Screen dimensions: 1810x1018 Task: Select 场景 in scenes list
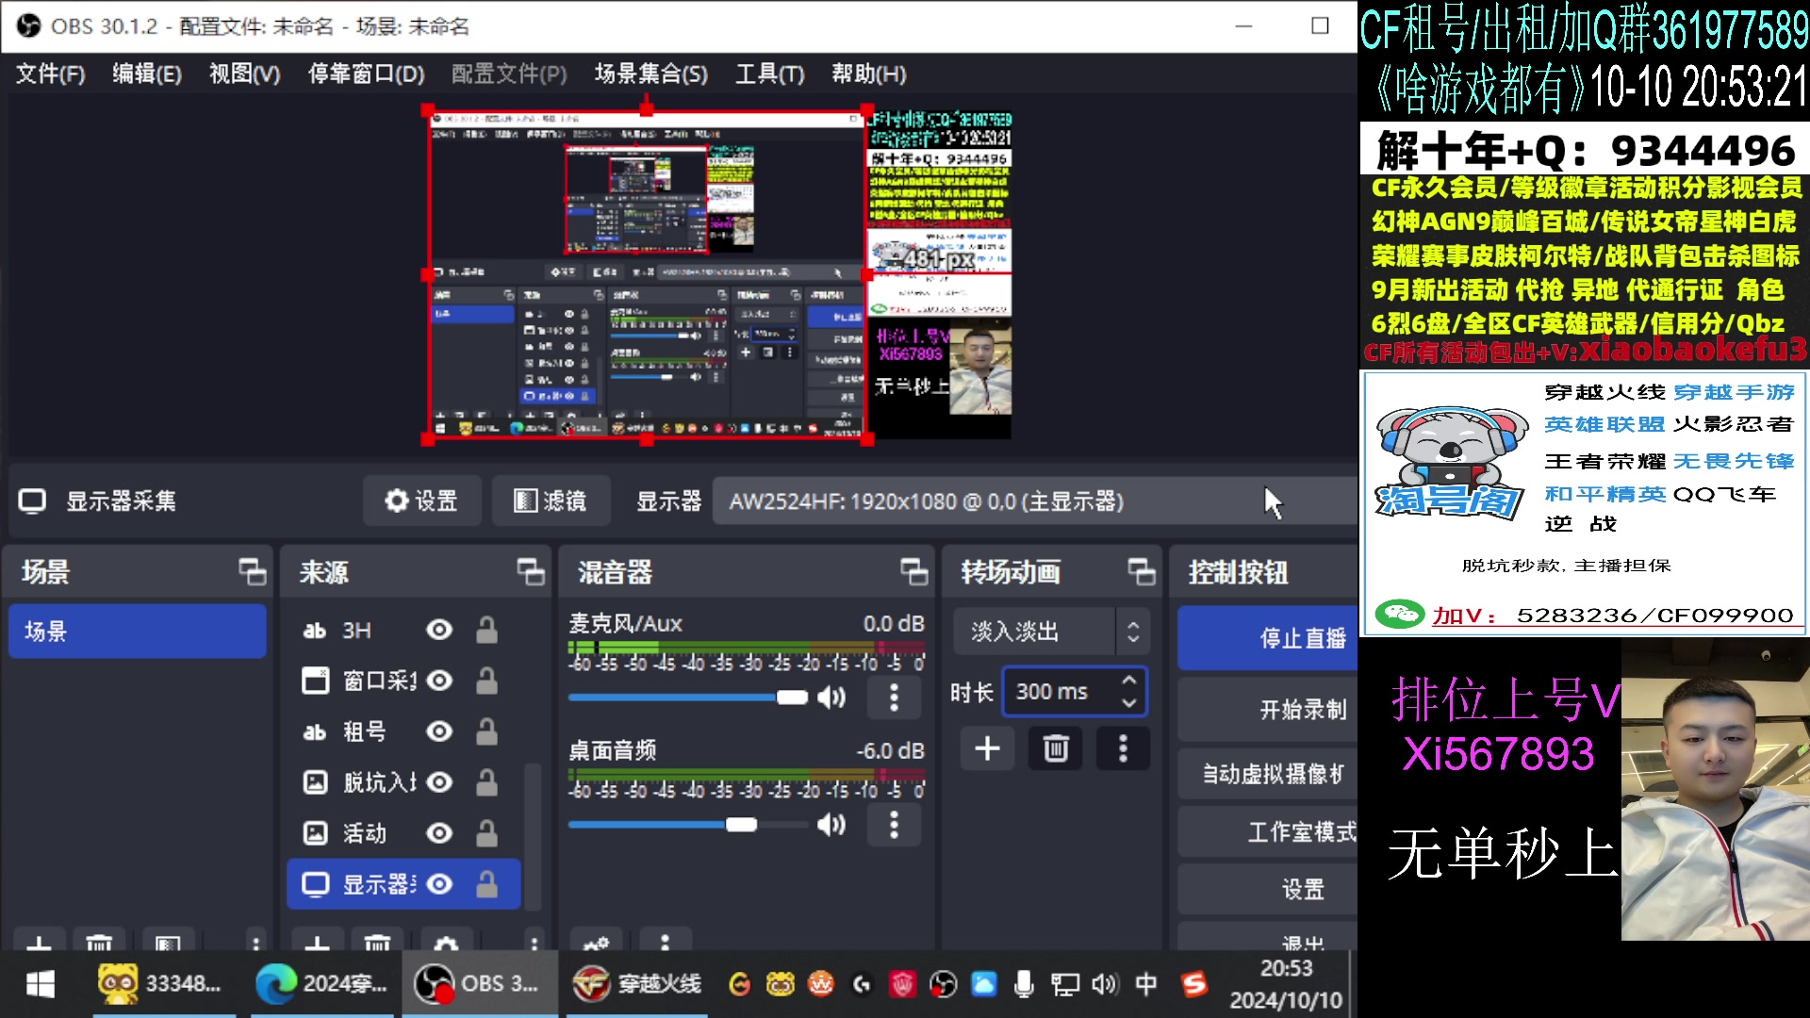click(x=138, y=632)
